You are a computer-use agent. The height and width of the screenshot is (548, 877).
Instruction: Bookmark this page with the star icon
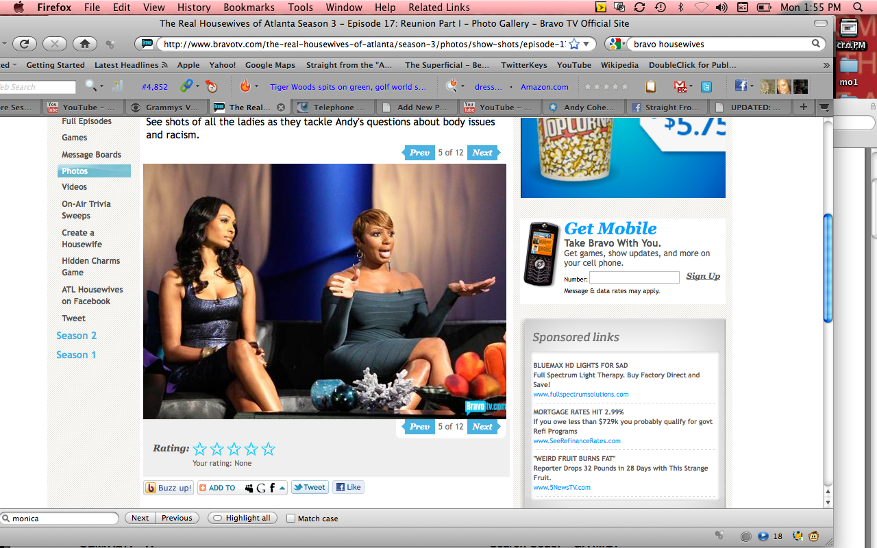tap(574, 44)
